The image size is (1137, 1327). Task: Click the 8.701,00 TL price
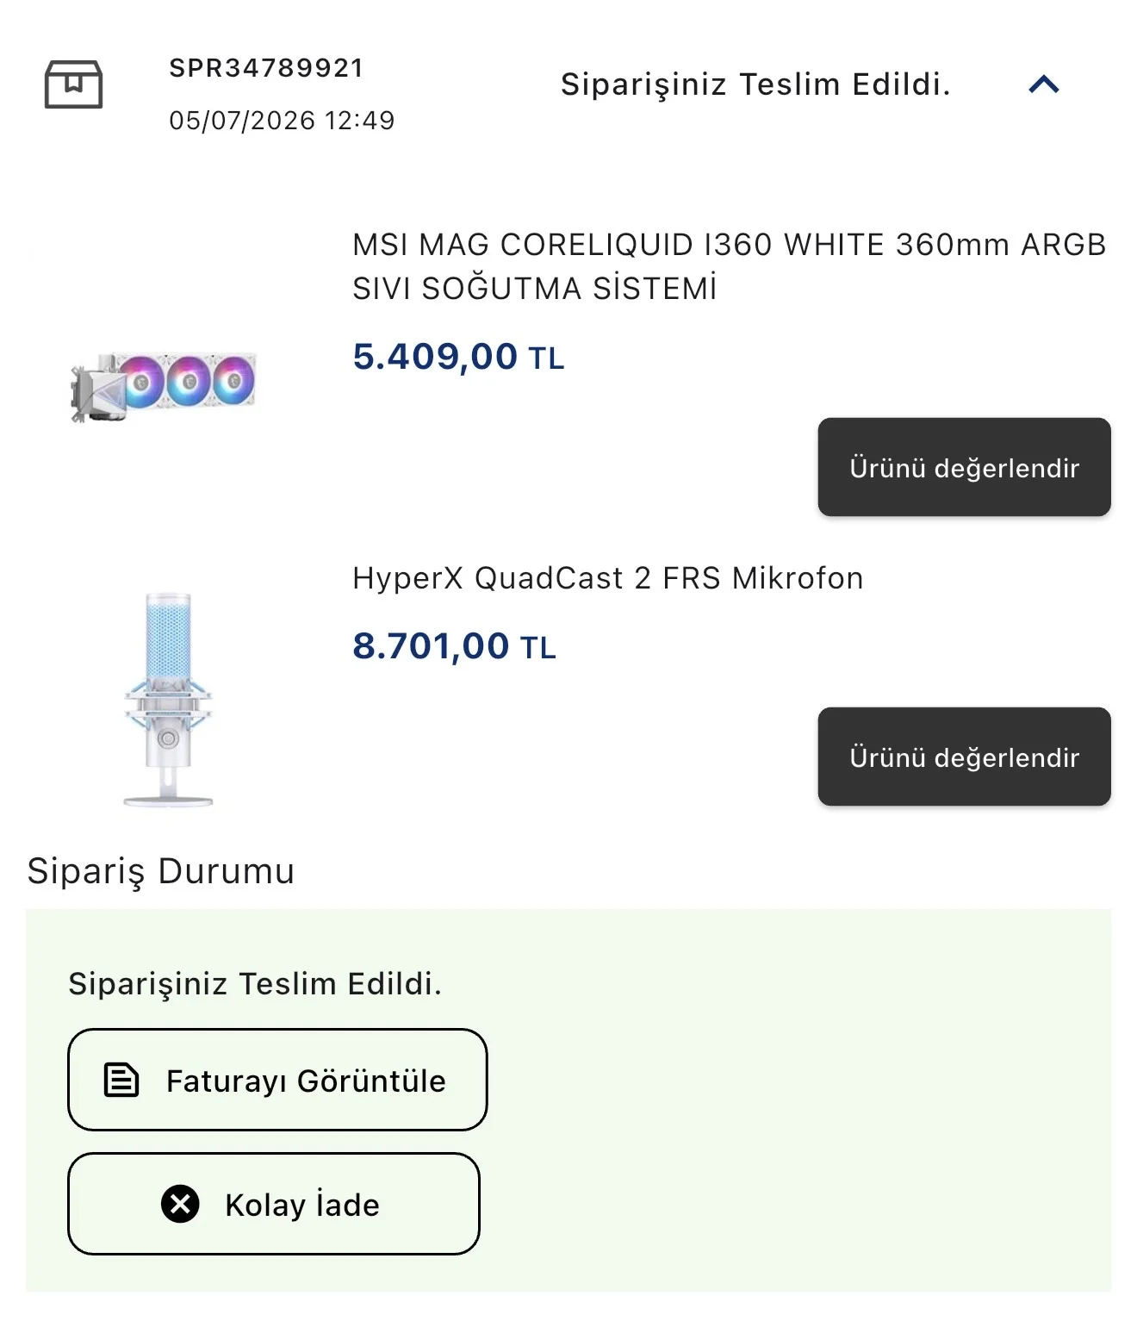click(x=454, y=646)
